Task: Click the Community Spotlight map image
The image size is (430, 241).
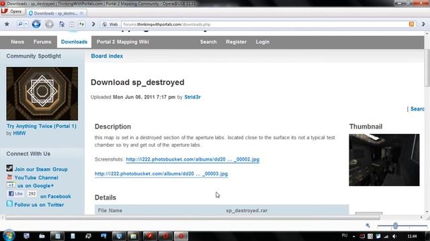Action: [x=42, y=94]
